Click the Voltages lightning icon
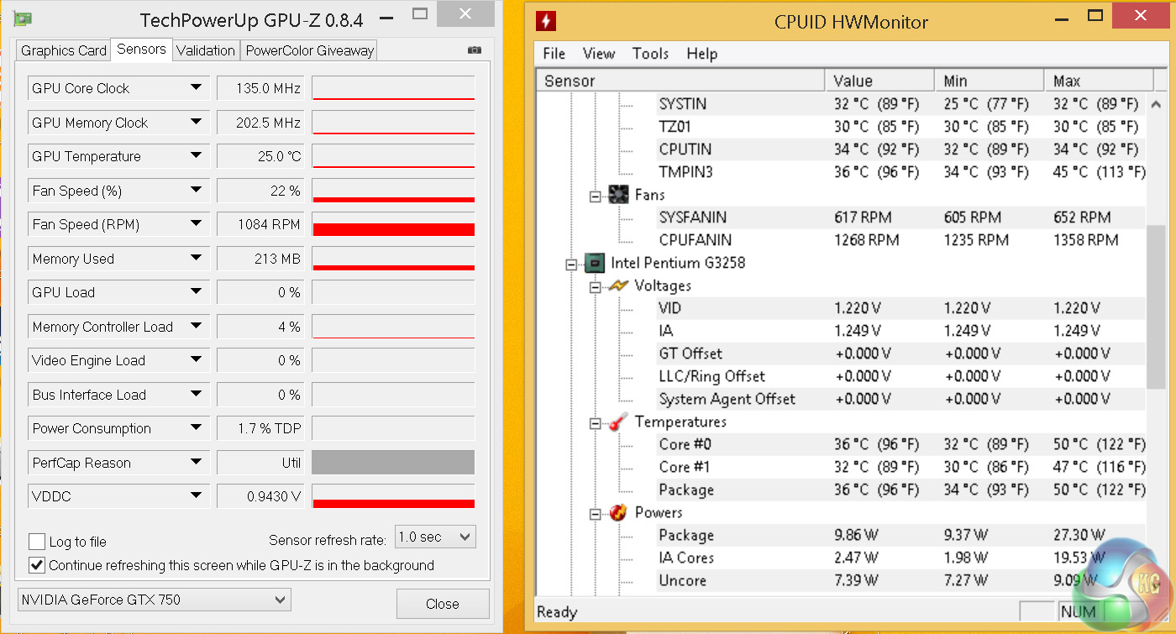 pyautogui.click(x=619, y=286)
